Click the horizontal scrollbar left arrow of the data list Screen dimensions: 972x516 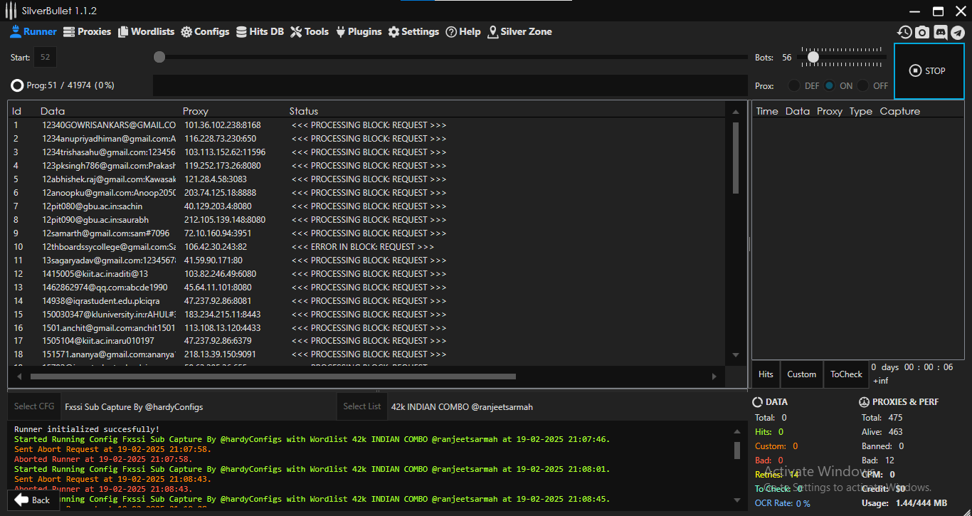pos(20,377)
